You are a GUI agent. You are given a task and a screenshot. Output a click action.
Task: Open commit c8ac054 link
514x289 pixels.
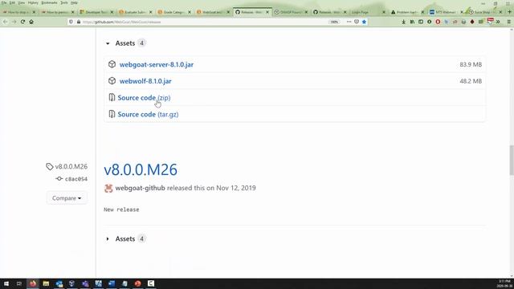pos(76,179)
